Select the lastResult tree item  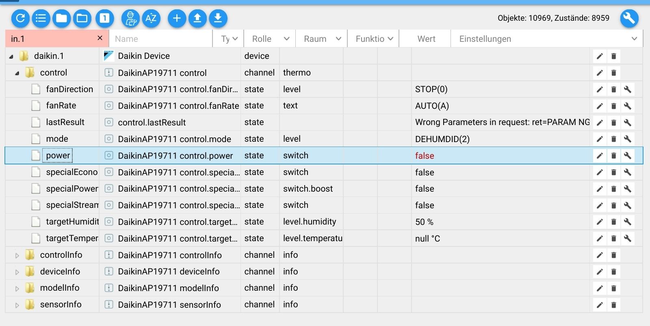pos(65,122)
